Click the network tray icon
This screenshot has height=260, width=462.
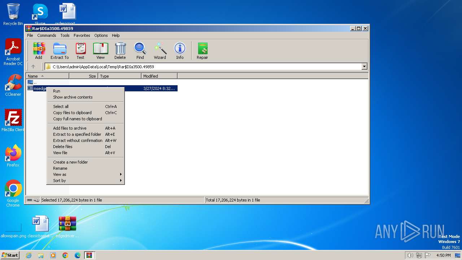[x=419, y=255]
